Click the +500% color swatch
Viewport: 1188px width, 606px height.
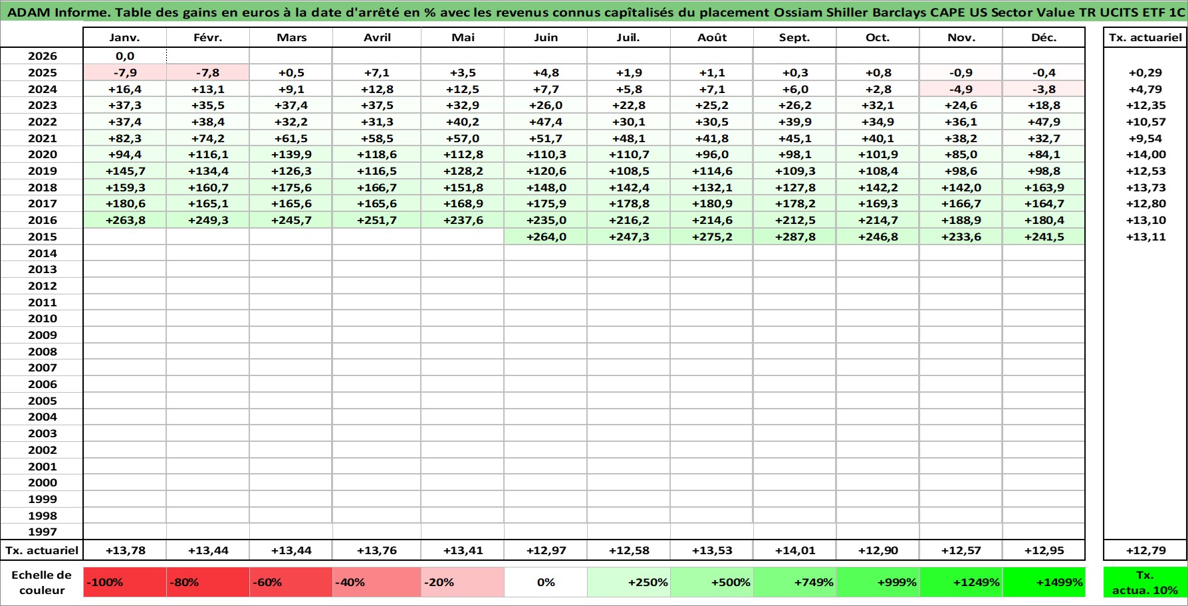tap(712, 582)
